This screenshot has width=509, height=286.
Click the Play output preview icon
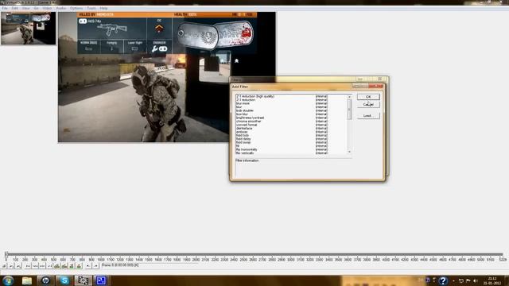pyautogui.click(x=18, y=266)
